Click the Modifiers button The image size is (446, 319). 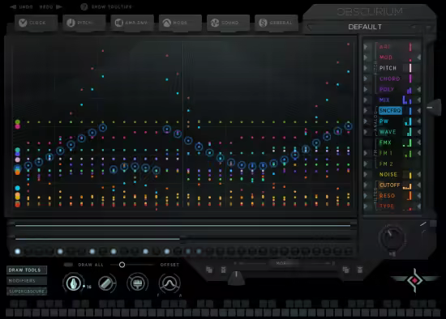[27, 281]
